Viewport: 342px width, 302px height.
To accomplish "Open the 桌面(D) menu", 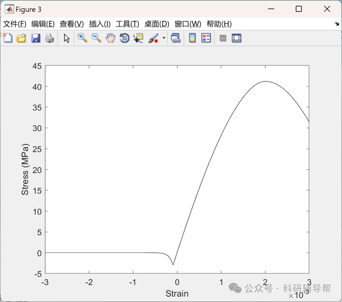I will pos(157,24).
